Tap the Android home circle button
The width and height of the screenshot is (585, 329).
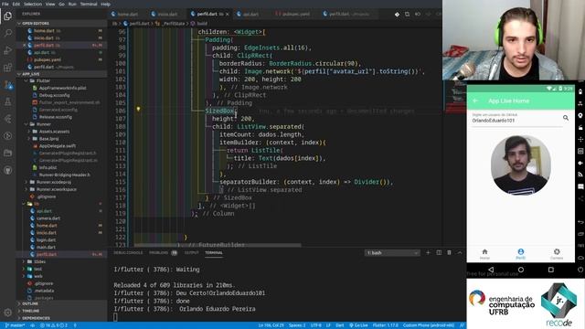pyautogui.click(x=521, y=270)
